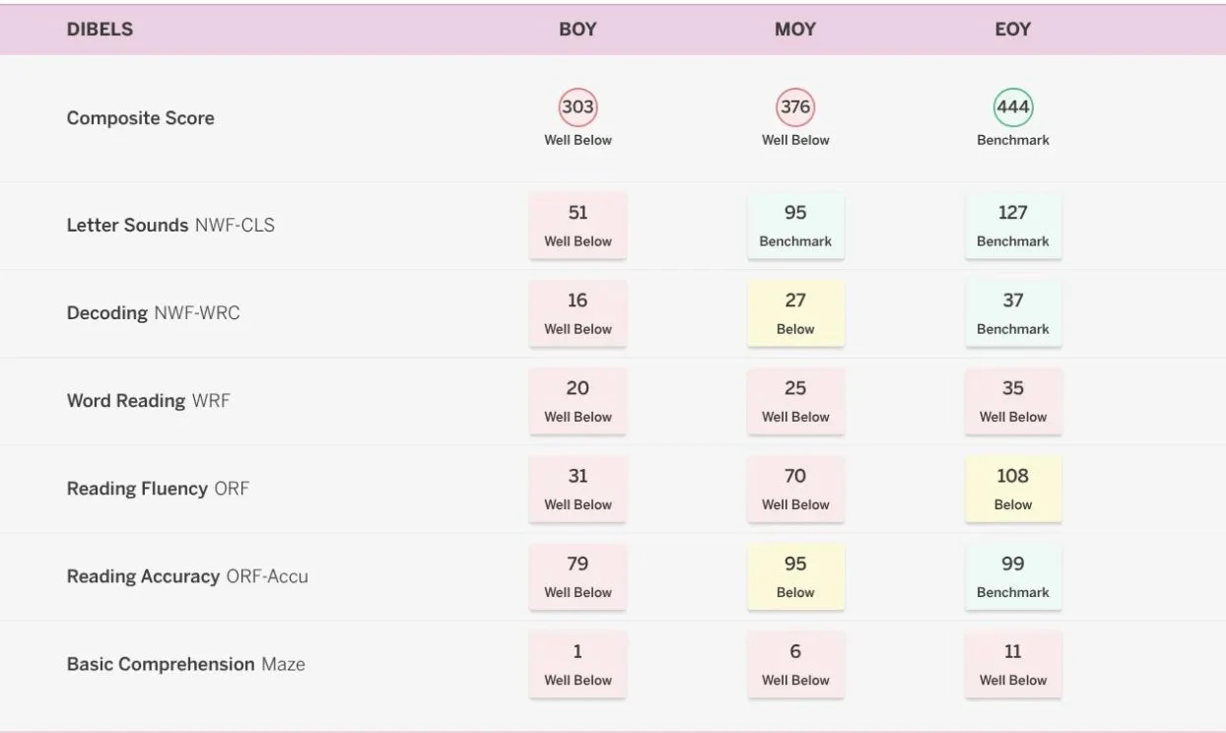Click Basic Comprehension EOY score 11 card
This screenshot has width=1226, height=733.
[x=1013, y=664]
